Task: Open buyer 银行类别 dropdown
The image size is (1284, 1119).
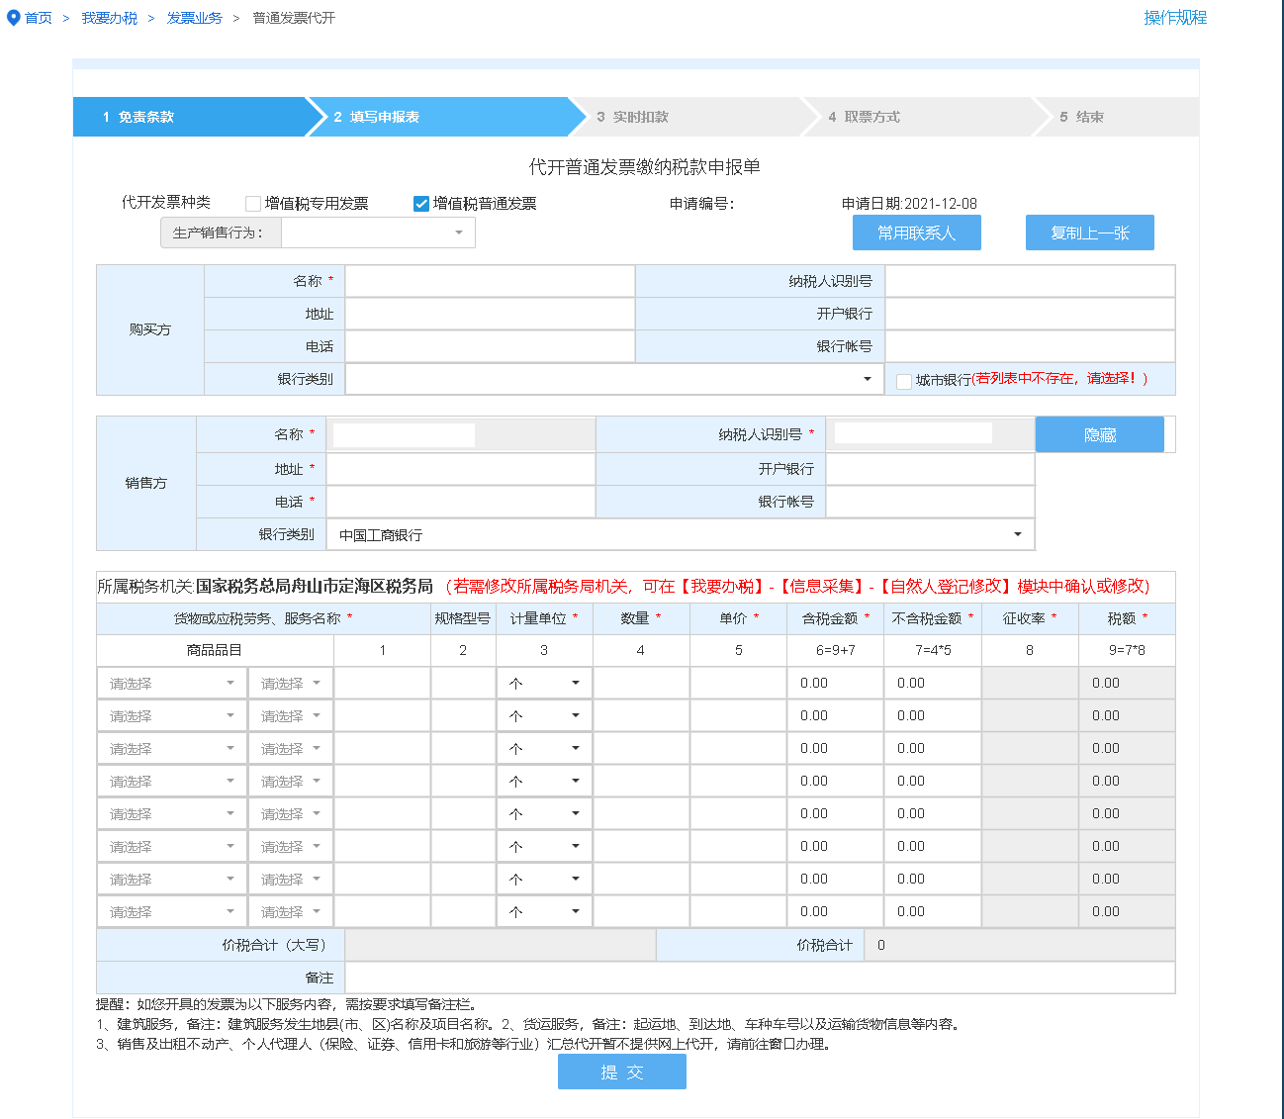Action: click(x=614, y=379)
